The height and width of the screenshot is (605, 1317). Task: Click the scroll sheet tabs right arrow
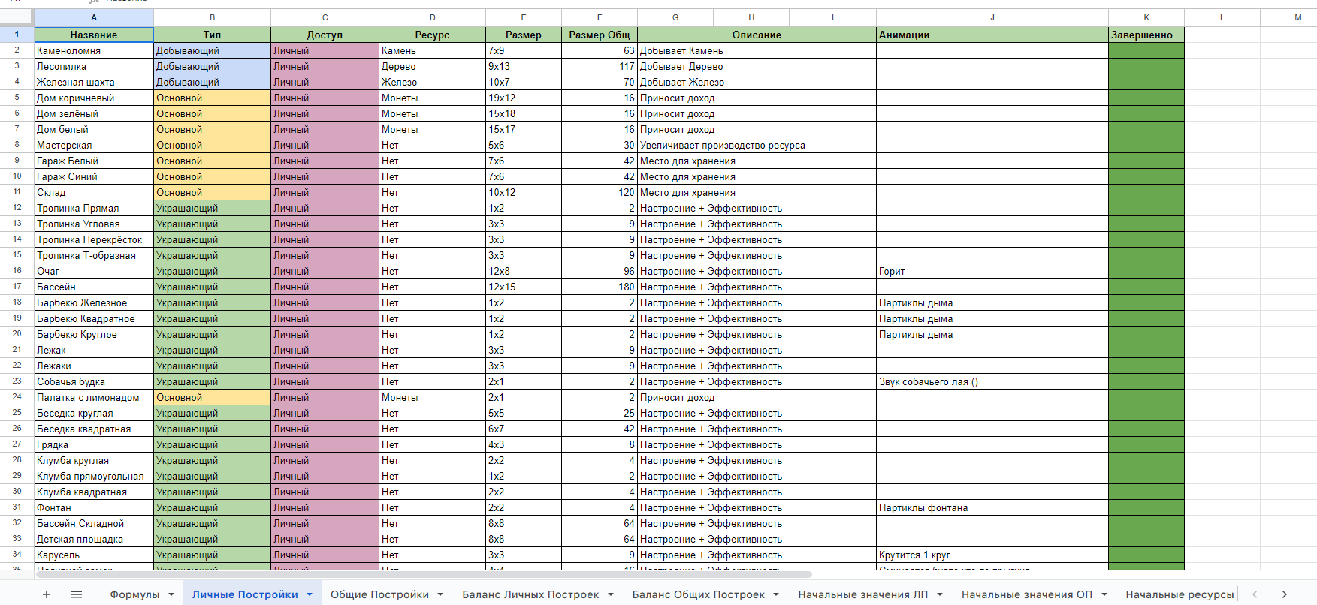coord(1284,594)
